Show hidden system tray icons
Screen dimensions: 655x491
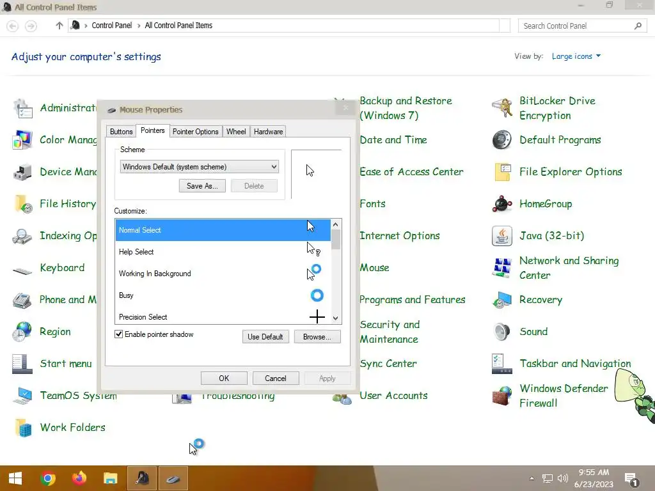(x=532, y=478)
